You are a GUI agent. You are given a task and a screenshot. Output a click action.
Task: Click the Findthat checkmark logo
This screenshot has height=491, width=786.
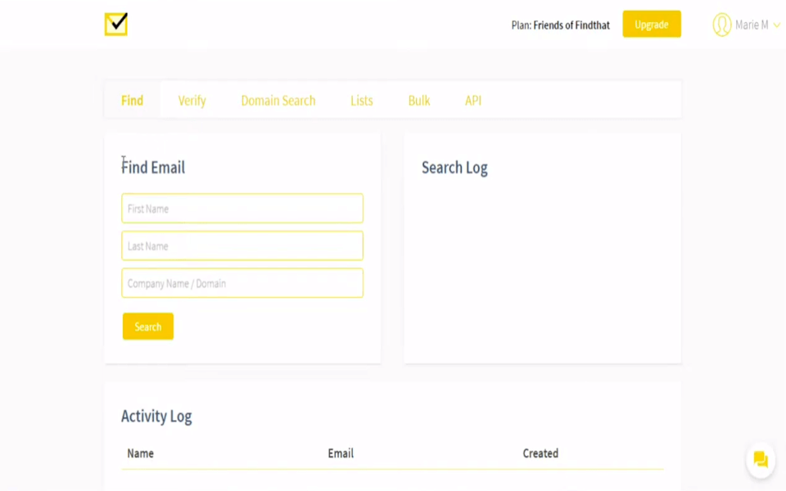pos(115,24)
